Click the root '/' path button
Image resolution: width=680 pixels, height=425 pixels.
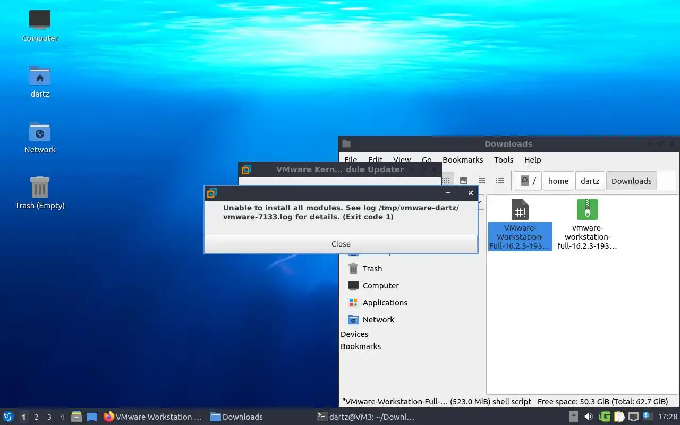528,181
